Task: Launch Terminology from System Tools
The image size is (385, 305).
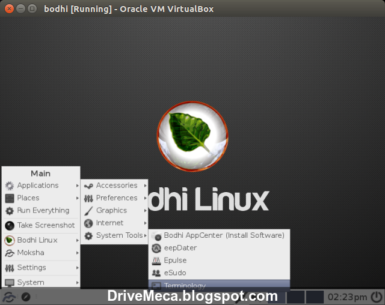Action: point(219,285)
